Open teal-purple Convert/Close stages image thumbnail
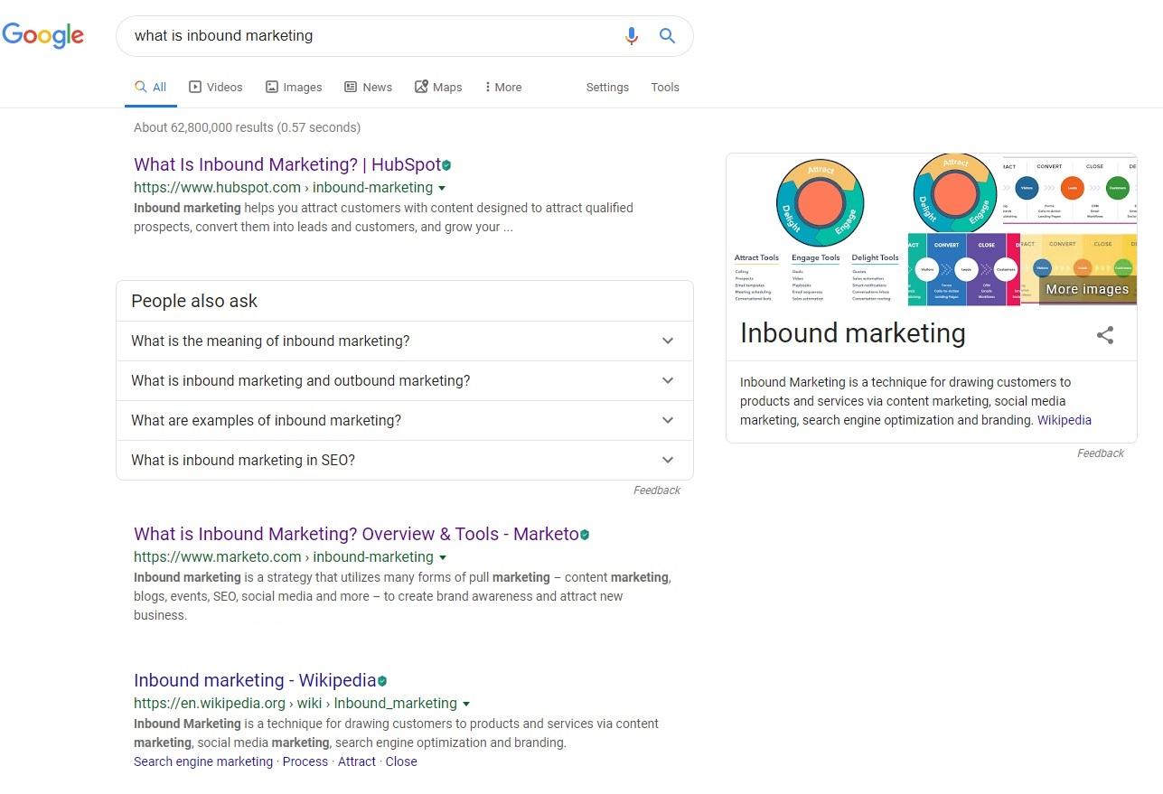 [x=963, y=269]
